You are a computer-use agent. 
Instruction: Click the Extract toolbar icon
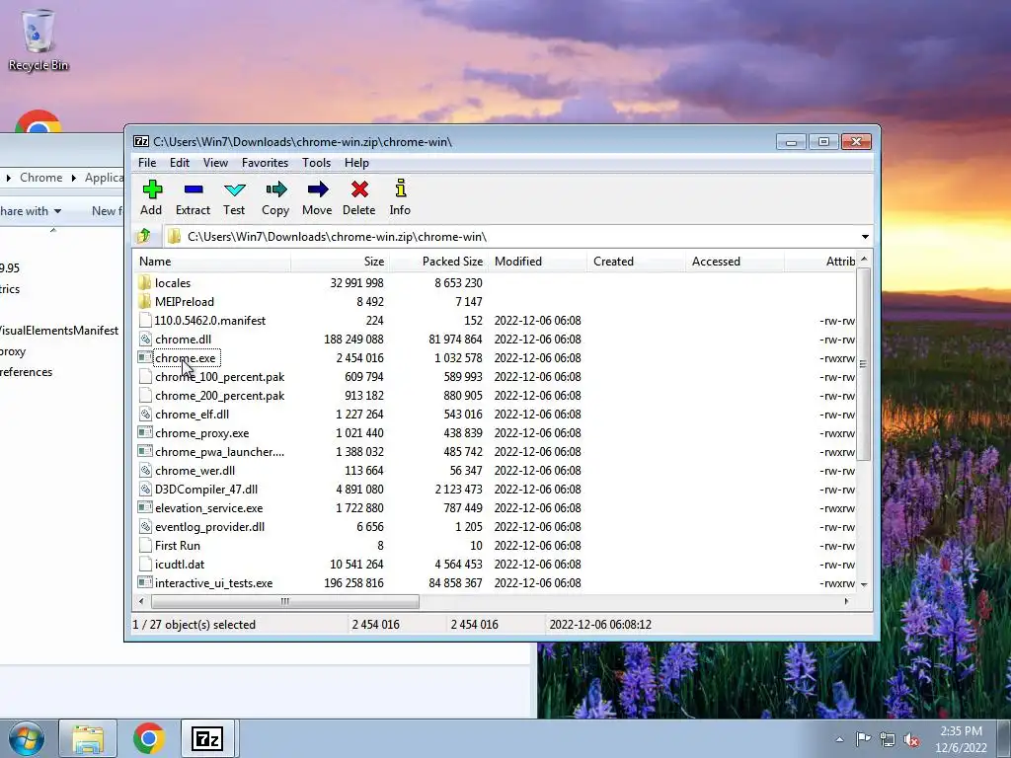[194, 189]
